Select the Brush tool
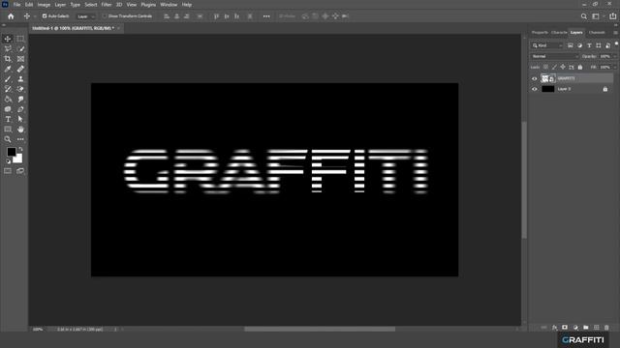Screen dimensions: 620x348 (8, 79)
